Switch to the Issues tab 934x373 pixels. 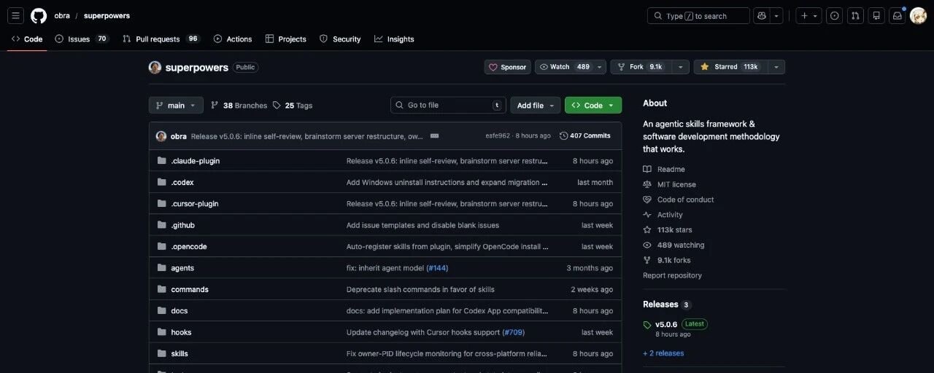82,39
